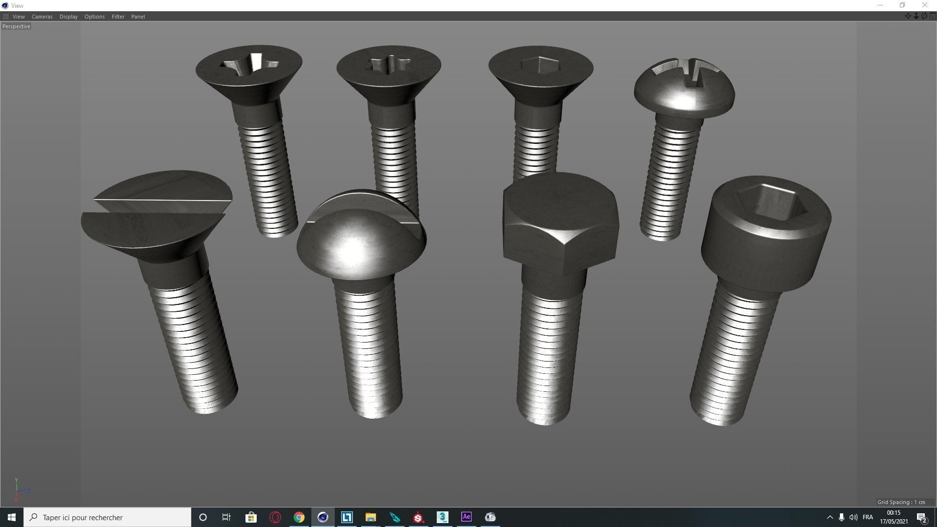The image size is (937, 527).
Task: Open After Effects from taskbar
Action: [x=466, y=517]
